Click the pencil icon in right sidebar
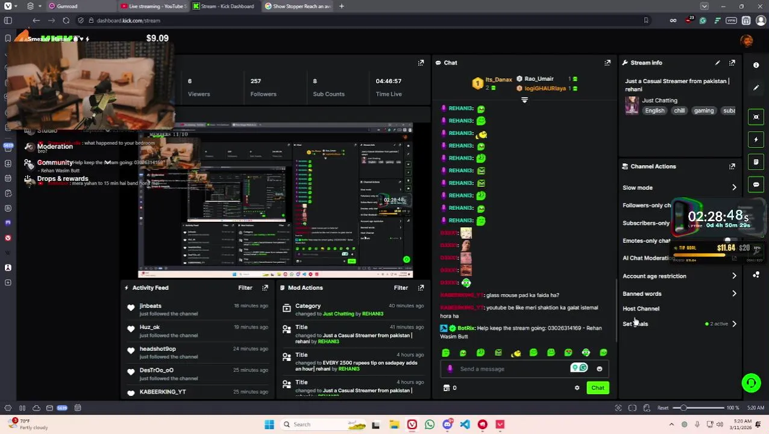The image size is (769, 434). (x=756, y=88)
